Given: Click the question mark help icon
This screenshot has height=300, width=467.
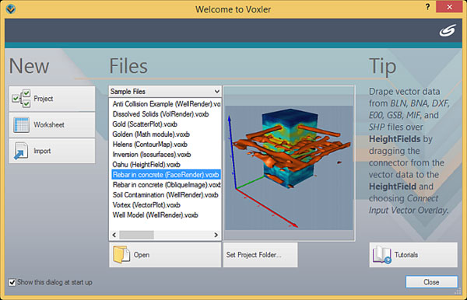Looking at the screenshot, I should click(x=427, y=7).
